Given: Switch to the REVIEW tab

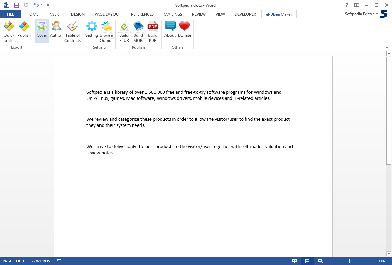Looking at the screenshot, I should (x=199, y=14).
